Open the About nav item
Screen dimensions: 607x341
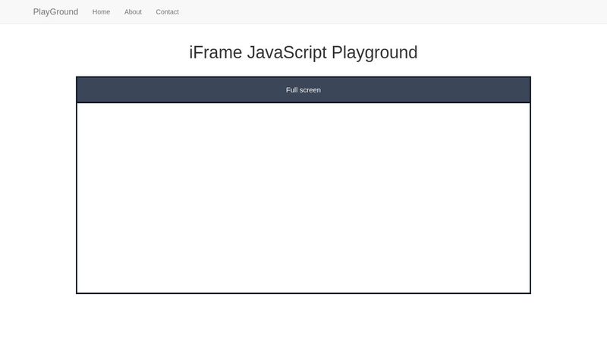pos(133,12)
